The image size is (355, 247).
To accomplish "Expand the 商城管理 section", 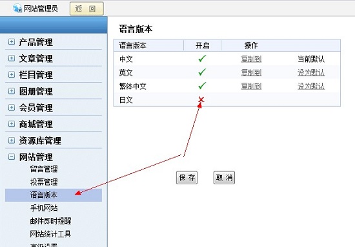I will (x=12, y=124).
